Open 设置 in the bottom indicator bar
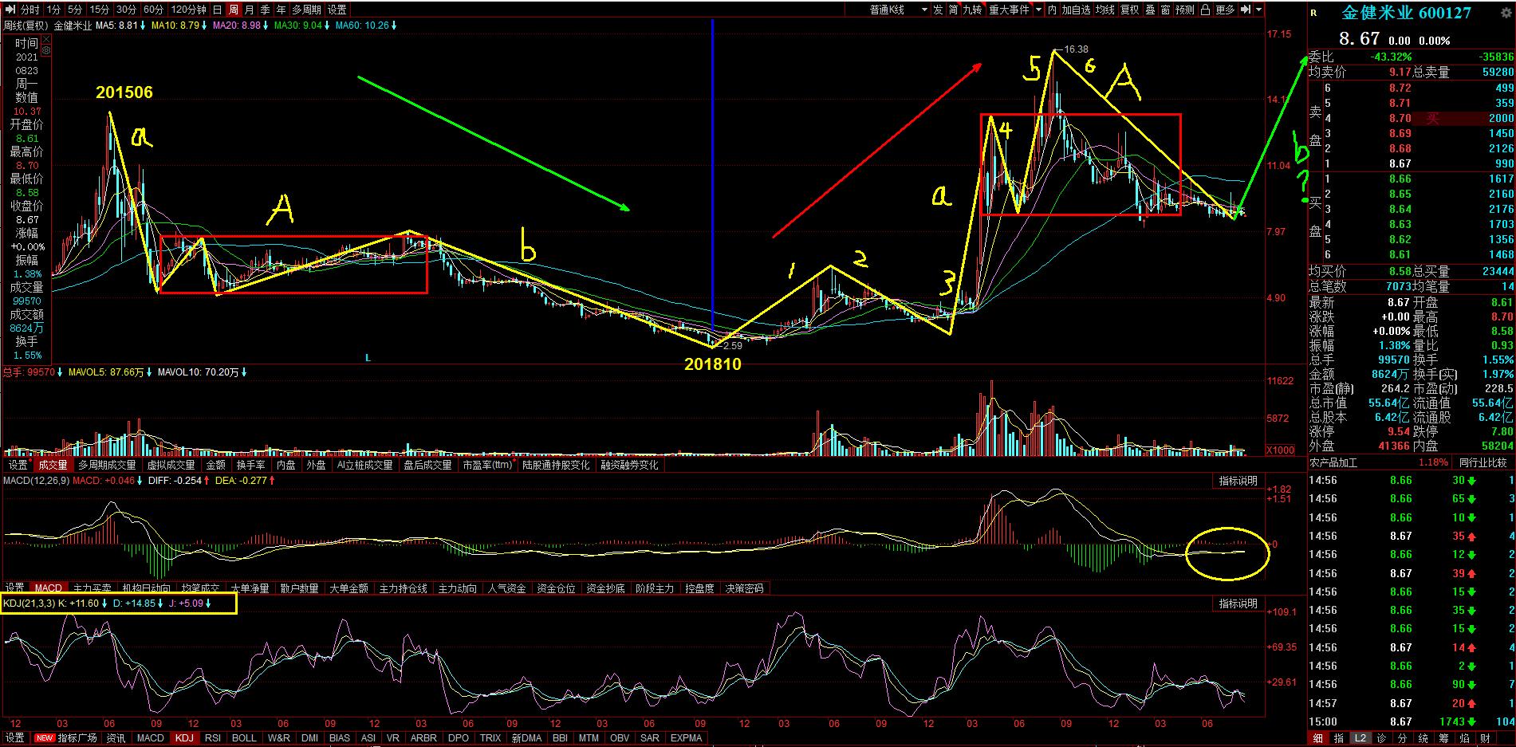 pyautogui.click(x=14, y=738)
